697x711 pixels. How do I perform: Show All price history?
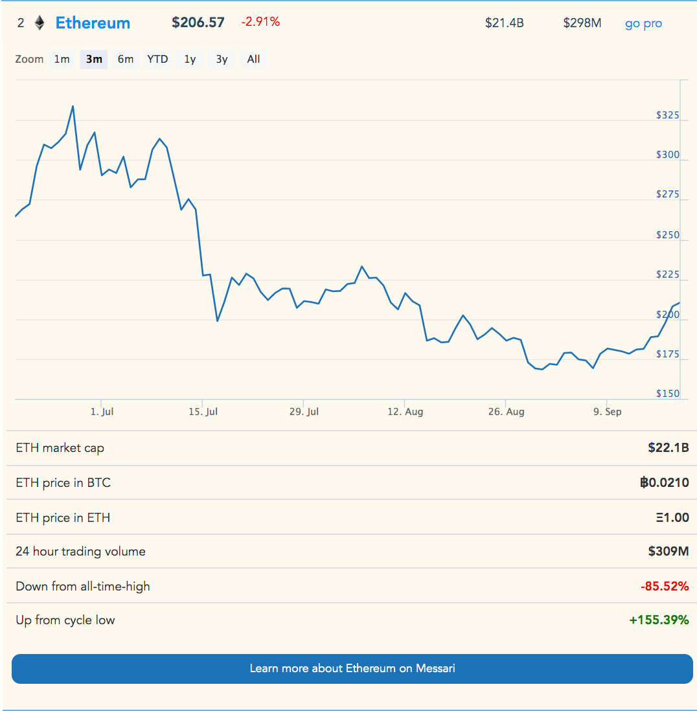click(x=253, y=60)
